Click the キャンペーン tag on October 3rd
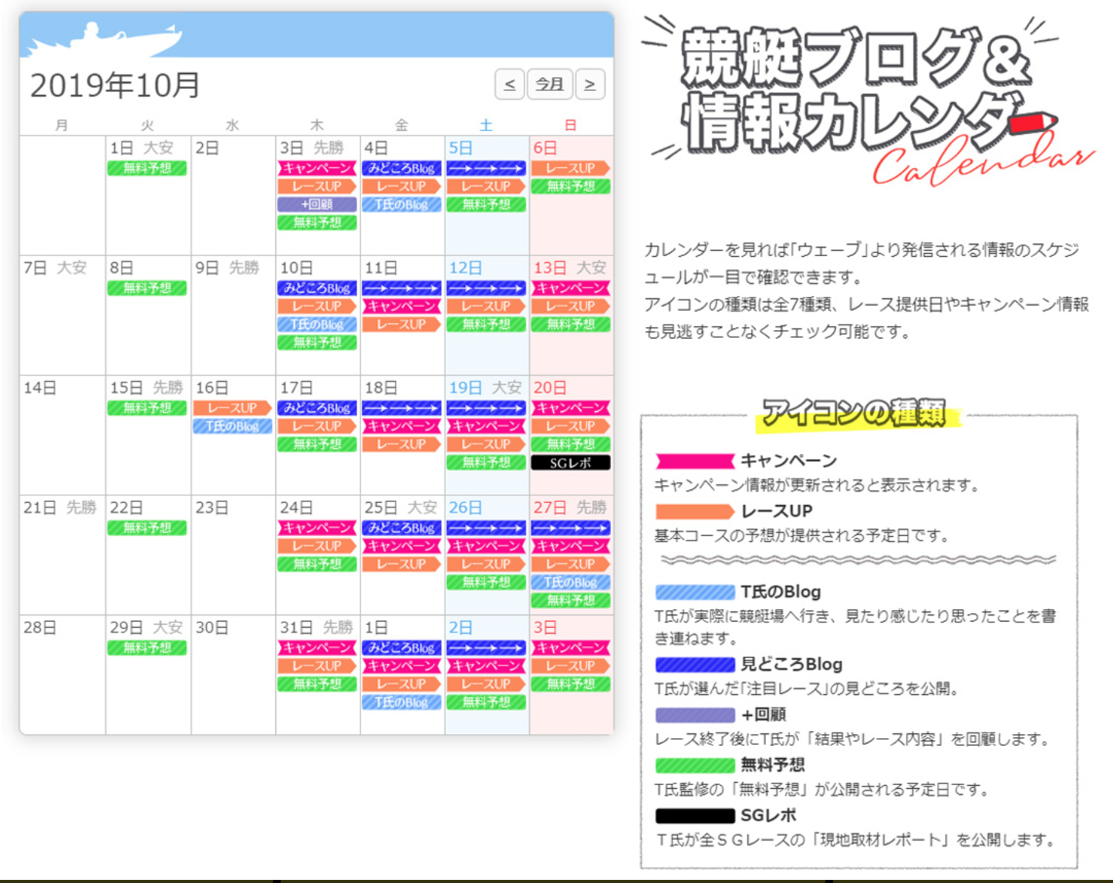This screenshot has width=1113, height=883. tap(317, 168)
